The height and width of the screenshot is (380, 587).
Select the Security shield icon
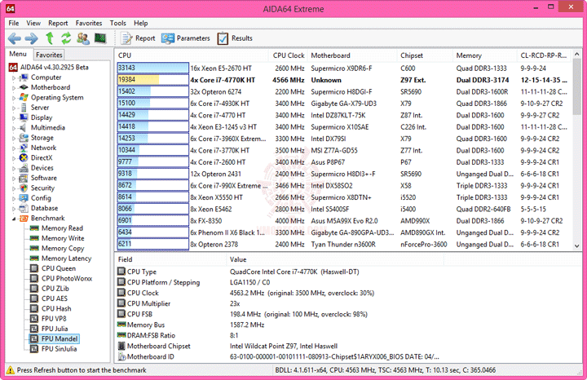(x=24, y=188)
